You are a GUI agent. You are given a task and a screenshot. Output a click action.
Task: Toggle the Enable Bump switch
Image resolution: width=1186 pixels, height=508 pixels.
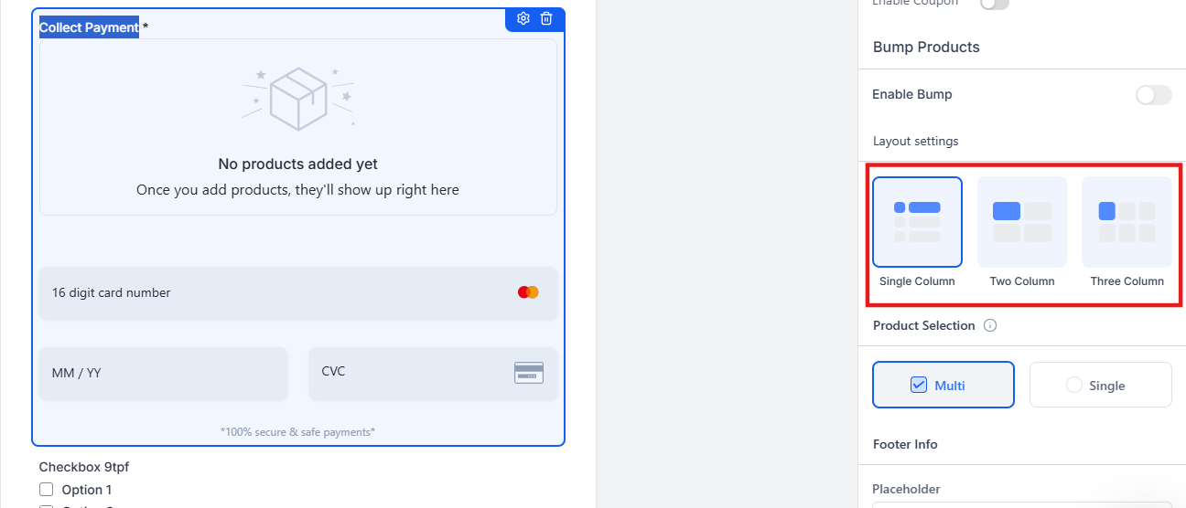1153,95
